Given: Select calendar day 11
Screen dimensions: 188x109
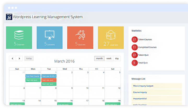Looking at the screenshot, I should coord(103,88).
